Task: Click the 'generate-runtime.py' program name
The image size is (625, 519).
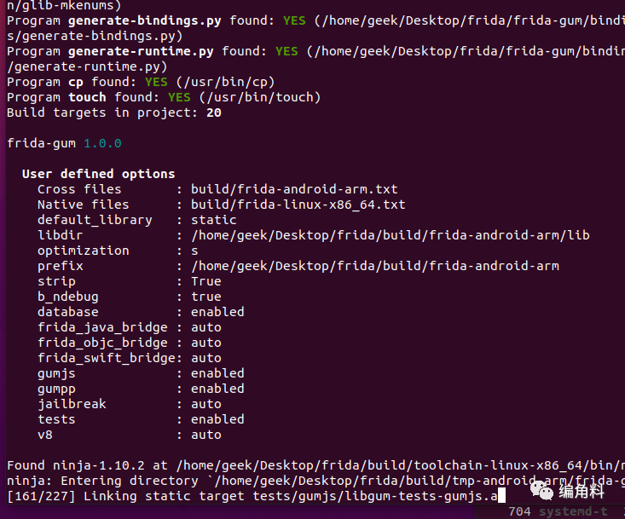Action: click(141, 51)
